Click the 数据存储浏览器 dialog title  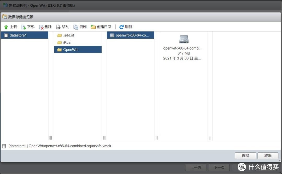click(21, 17)
